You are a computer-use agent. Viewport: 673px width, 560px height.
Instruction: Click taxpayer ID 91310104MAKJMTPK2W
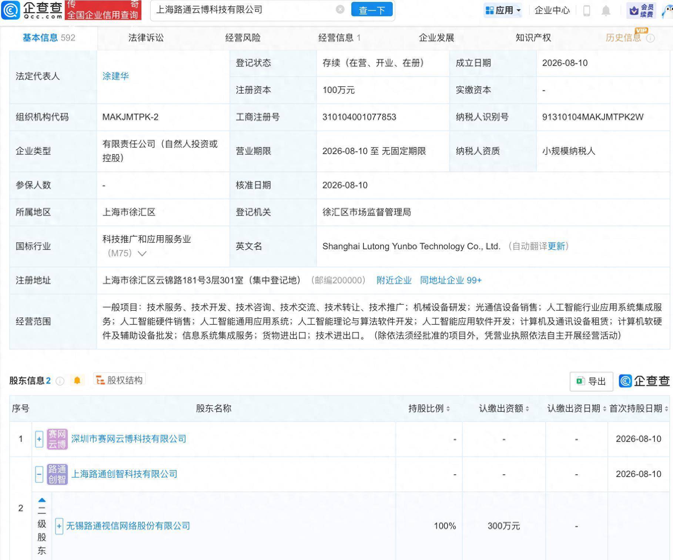click(593, 117)
